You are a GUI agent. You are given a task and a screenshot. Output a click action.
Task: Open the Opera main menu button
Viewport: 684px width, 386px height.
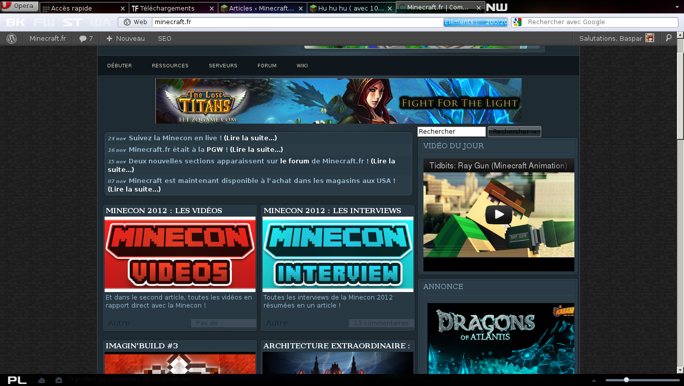(20, 6)
